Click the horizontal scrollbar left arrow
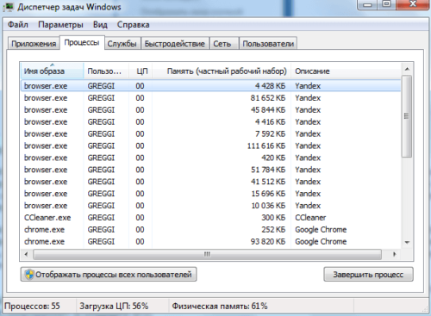Viewport: 431px width, 316px height. [27, 254]
